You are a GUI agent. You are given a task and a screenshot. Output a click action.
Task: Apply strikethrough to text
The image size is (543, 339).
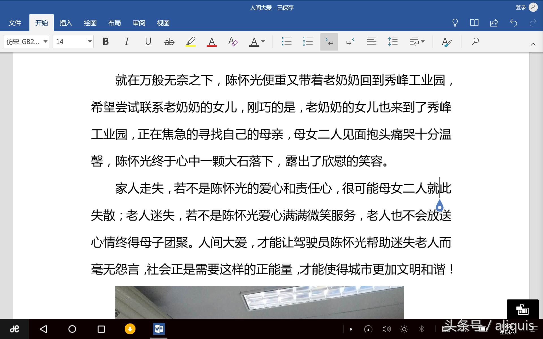click(169, 42)
